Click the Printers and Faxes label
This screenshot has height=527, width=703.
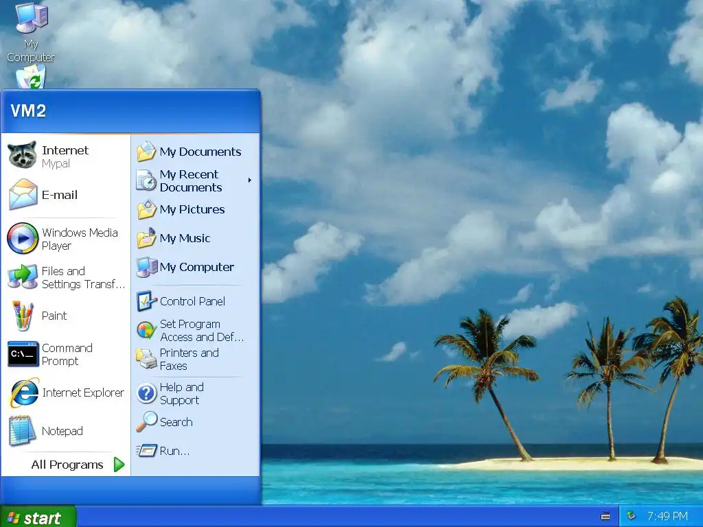pos(189,360)
